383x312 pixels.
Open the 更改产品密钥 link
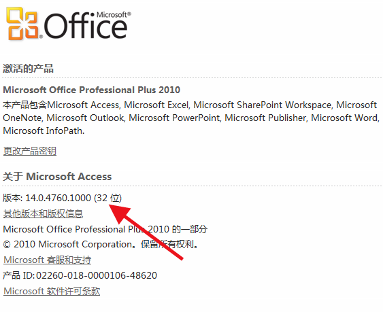click(x=30, y=151)
